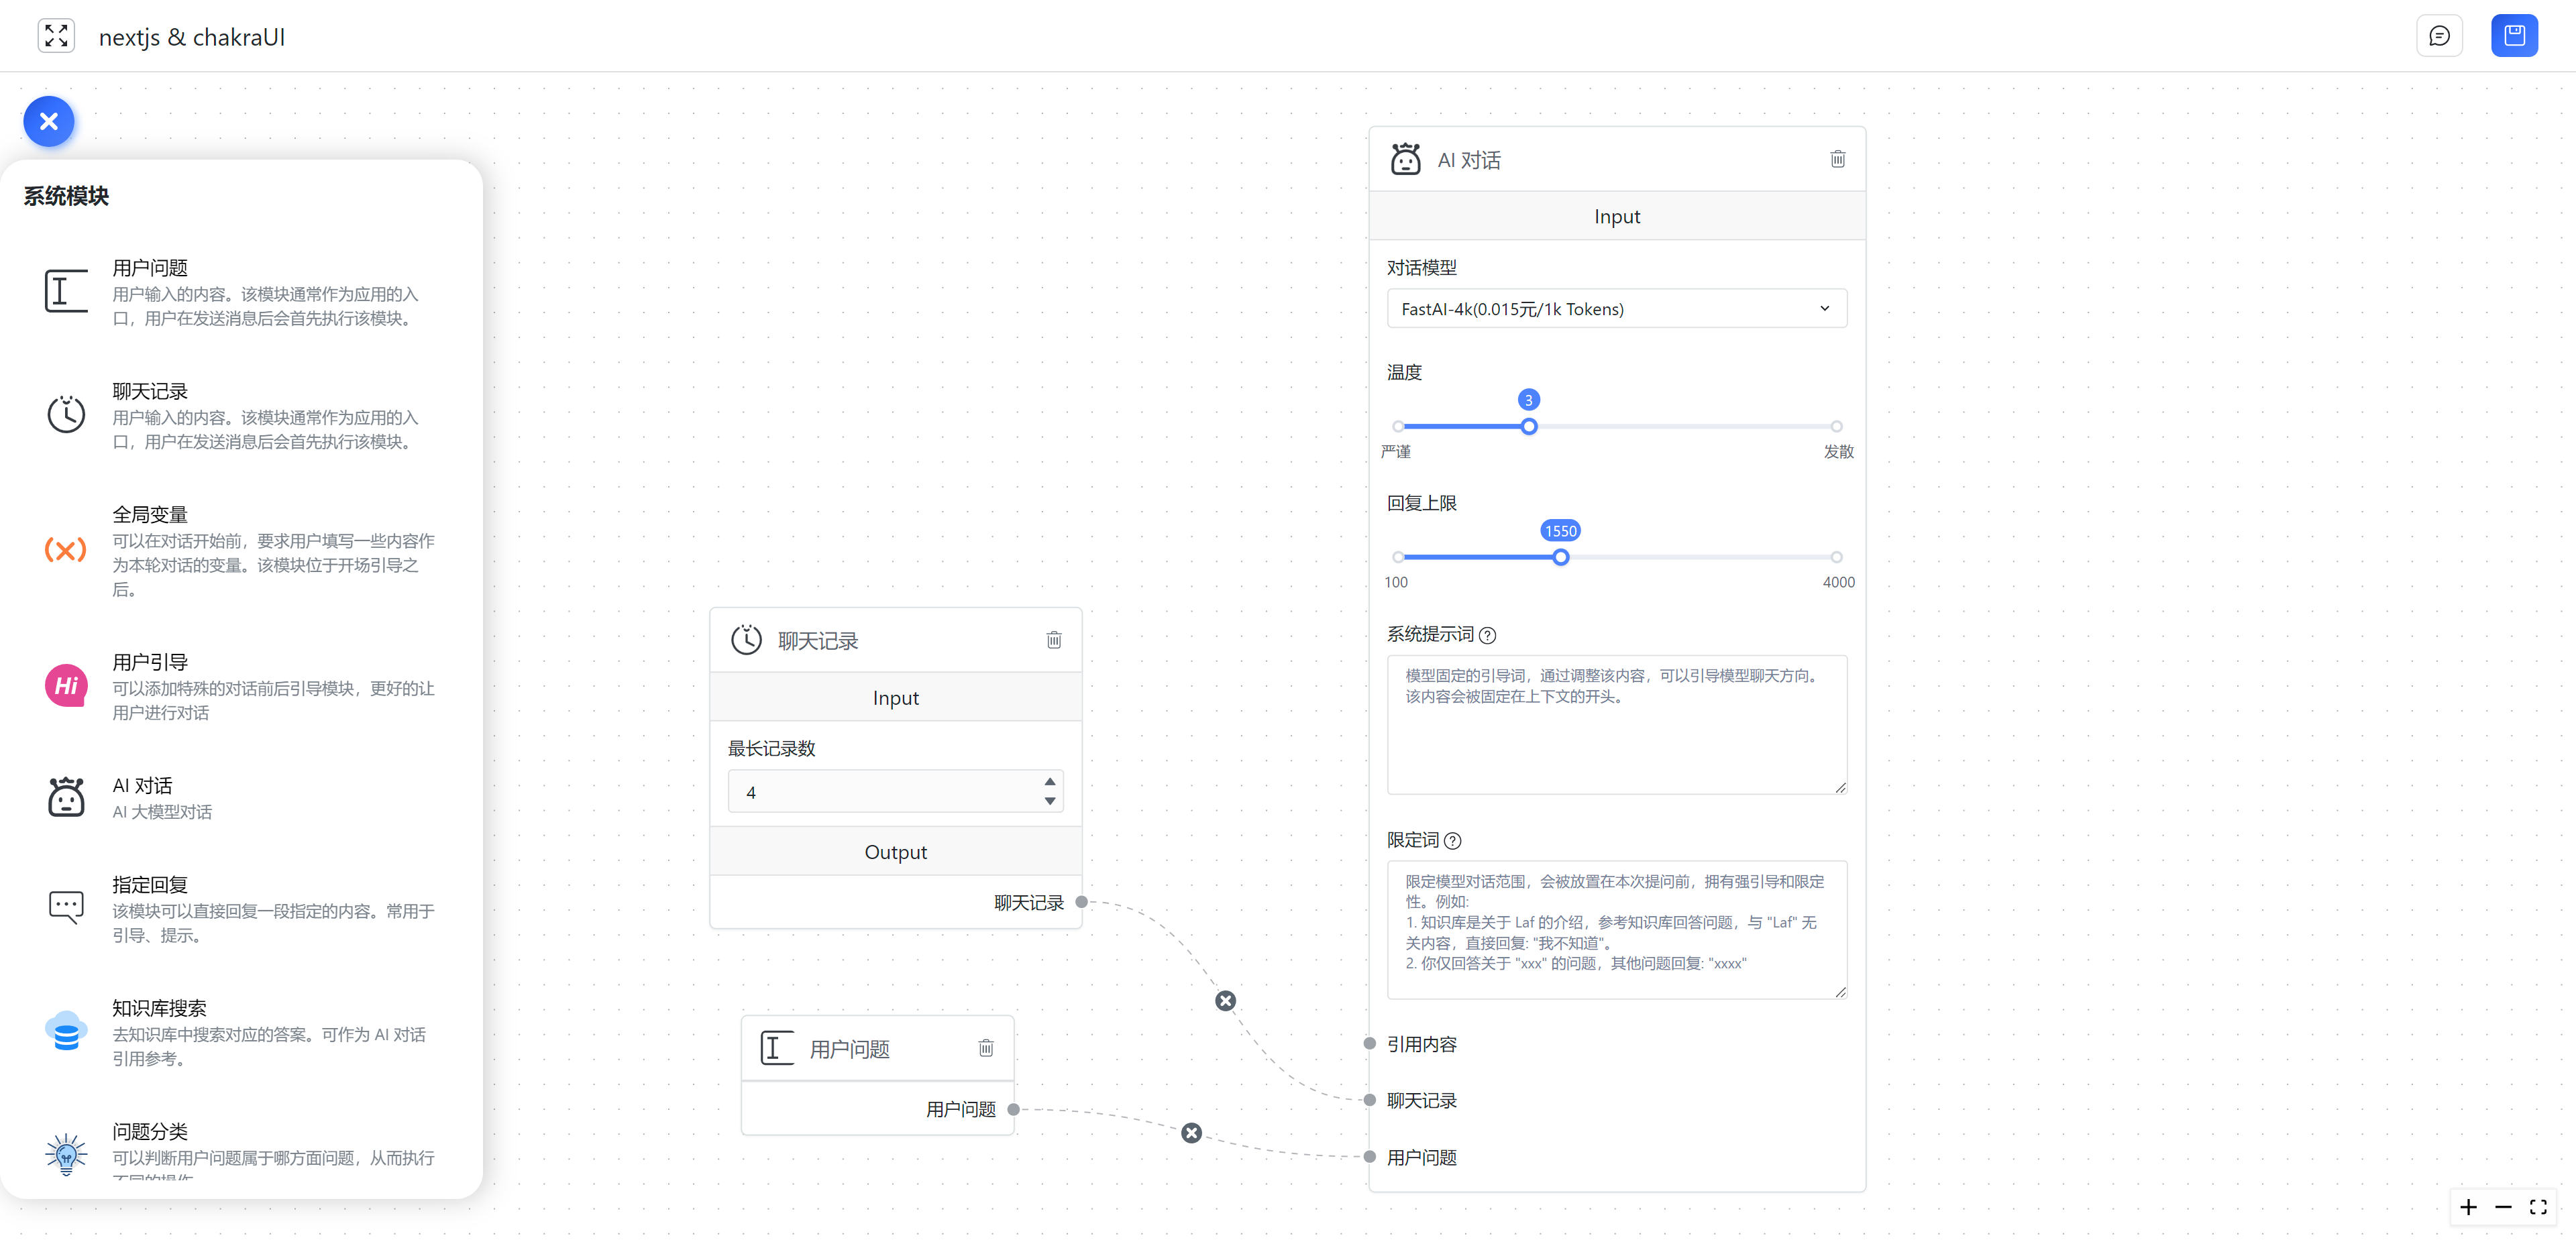2576x1246 pixels.
Task: Remove the 用户问题 connection edge
Action: (1191, 1133)
